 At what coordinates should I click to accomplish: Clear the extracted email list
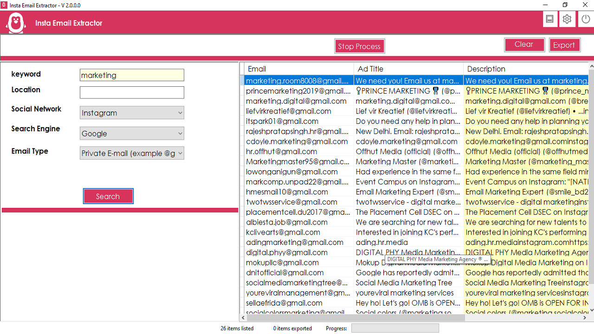point(524,44)
